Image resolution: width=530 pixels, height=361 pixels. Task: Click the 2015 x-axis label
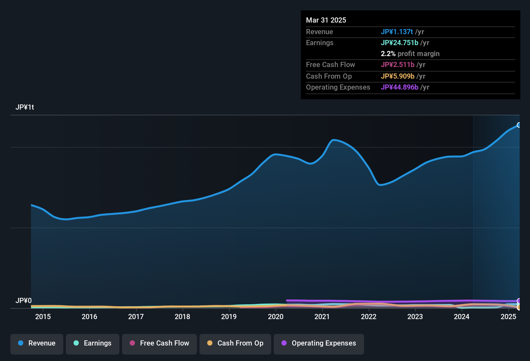click(43, 317)
